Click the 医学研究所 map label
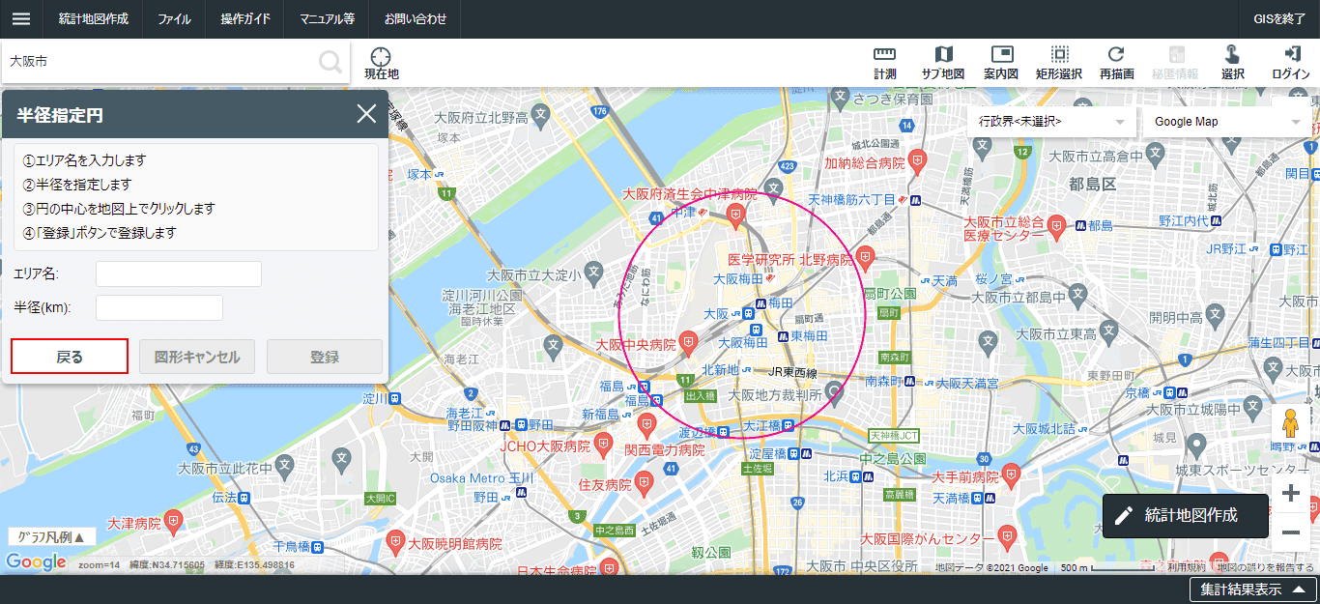The image size is (1320, 604). 761,260
